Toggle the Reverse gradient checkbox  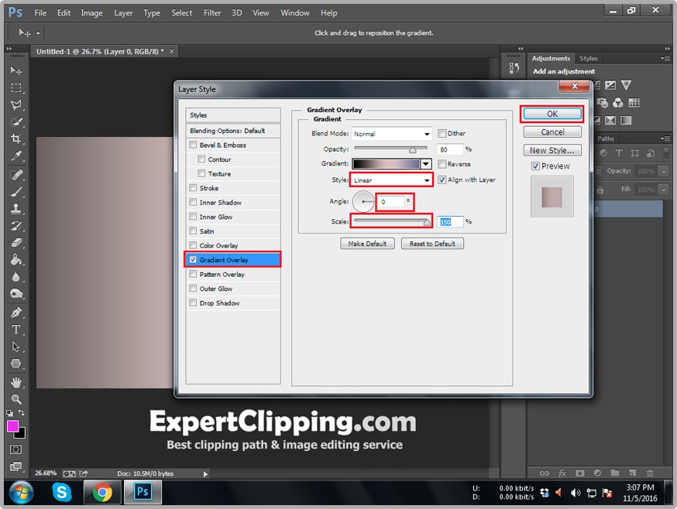tap(442, 164)
